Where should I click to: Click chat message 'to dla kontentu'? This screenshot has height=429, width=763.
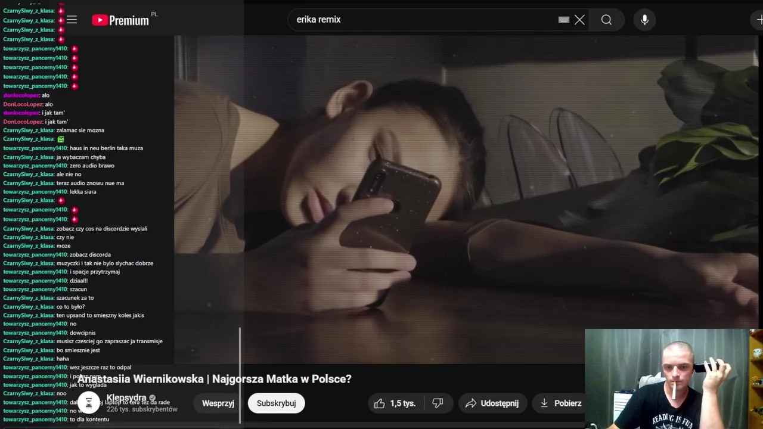(x=89, y=419)
